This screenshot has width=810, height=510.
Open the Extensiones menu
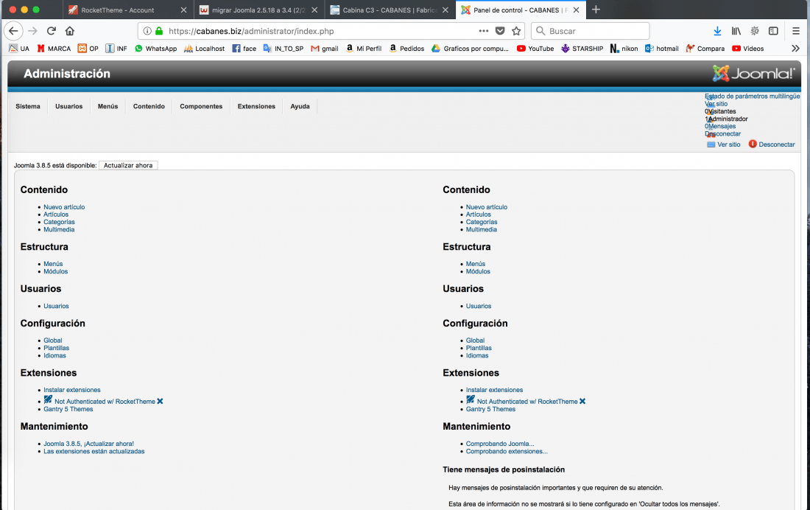coord(256,107)
